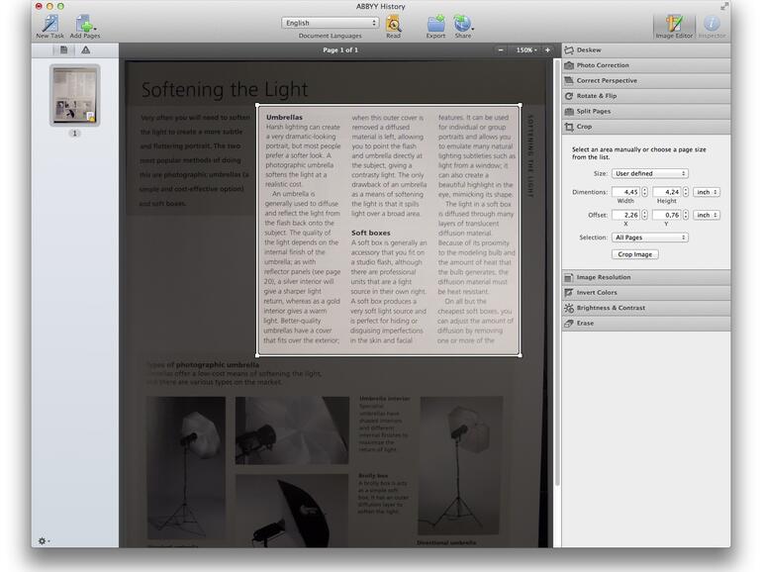Click the New Task toolbar icon

point(49,24)
